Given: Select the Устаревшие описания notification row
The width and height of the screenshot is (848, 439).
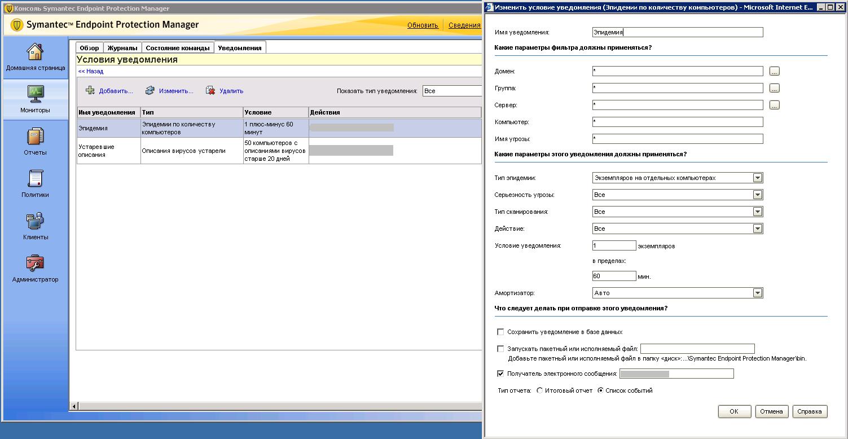Looking at the screenshot, I should (279, 151).
